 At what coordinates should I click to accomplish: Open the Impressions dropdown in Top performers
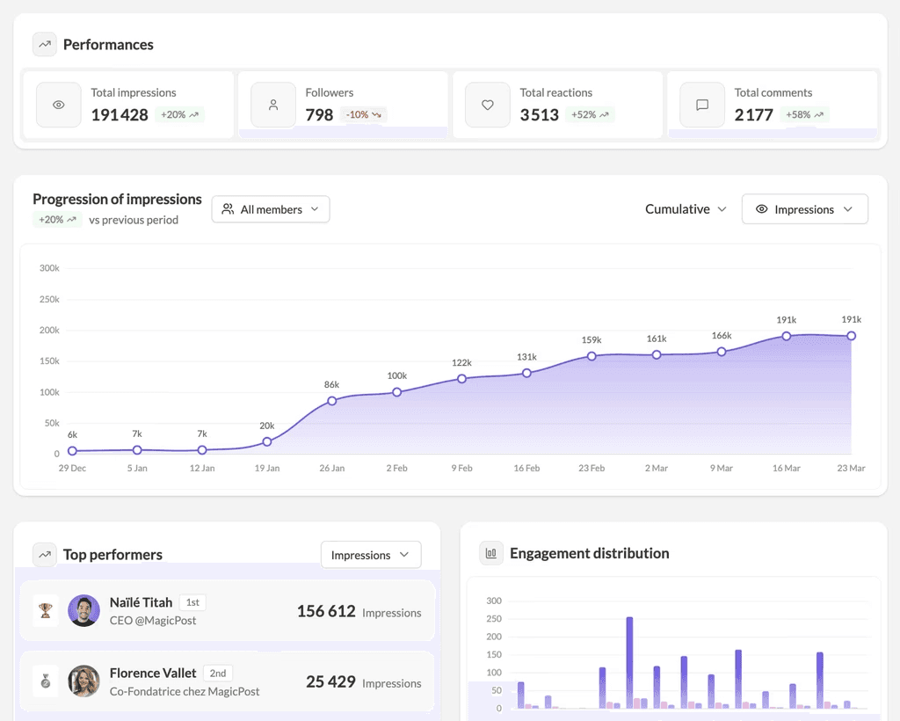tap(370, 555)
